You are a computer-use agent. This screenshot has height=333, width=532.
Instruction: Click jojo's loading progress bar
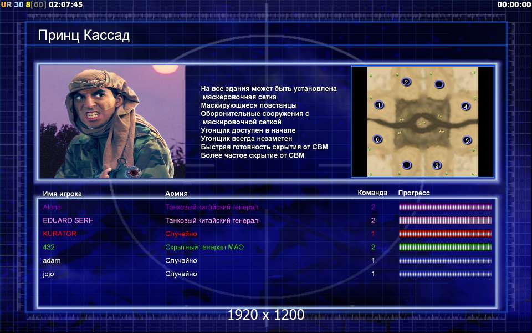[x=445, y=274]
